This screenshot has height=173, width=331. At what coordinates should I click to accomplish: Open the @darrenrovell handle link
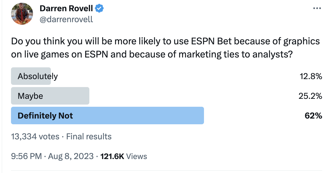pos(66,19)
